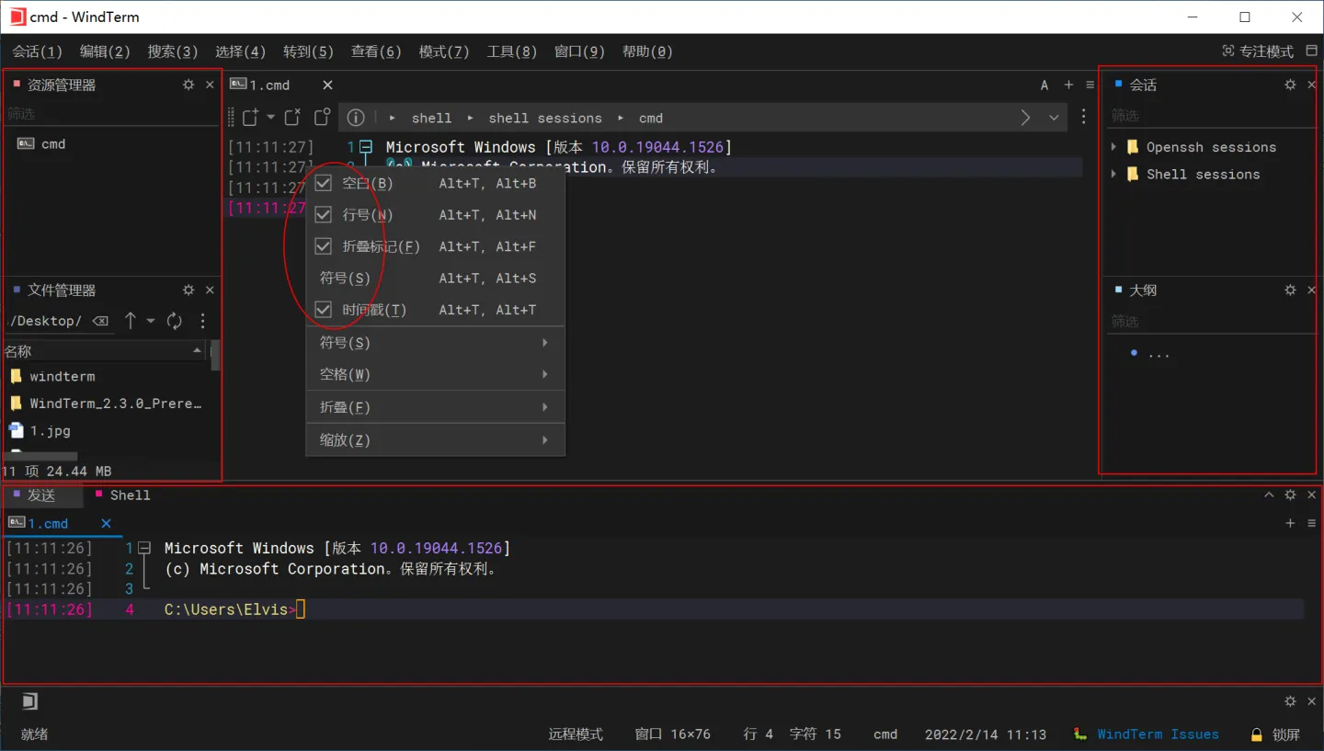1324x751 pixels.
Task: Click the duplicate session toolbar icon
Action: (x=322, y=117)
